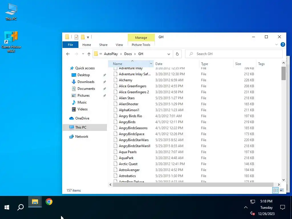
Task: Launch Game House MAX desktop shortcut
Action: coord(11,42)
